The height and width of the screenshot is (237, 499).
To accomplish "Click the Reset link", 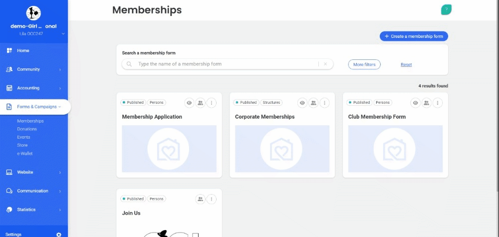I will point(406,65).
